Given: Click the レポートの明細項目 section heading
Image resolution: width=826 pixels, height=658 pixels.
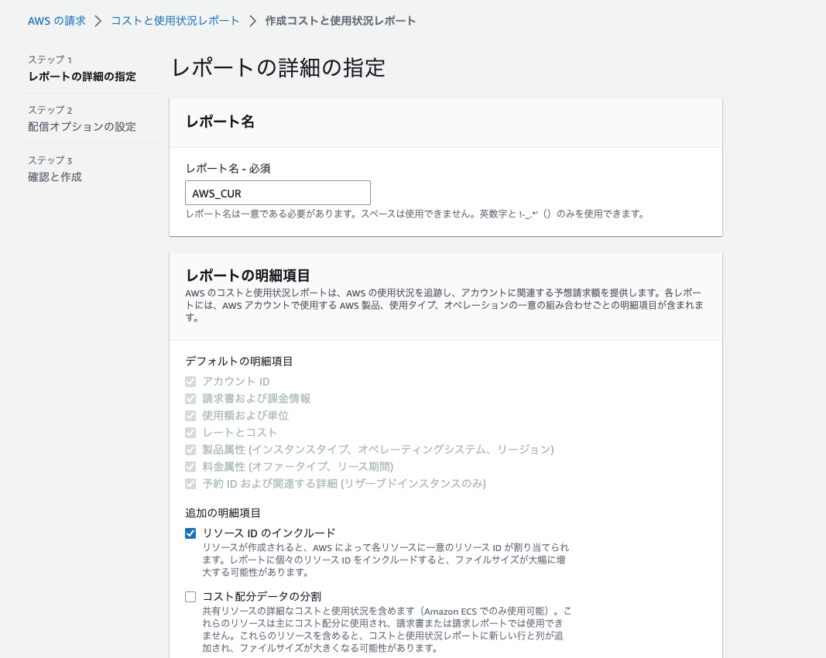Looking at the screenshot, I should (x=248, y=276).
